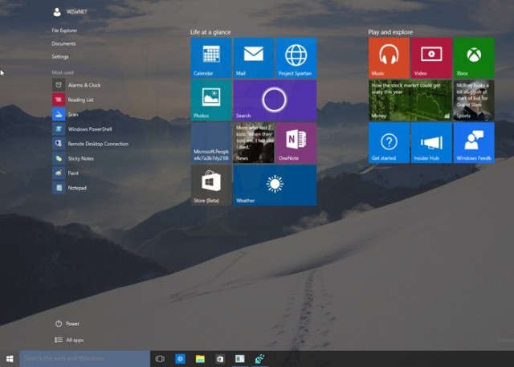The height and width of the screenshot is (367, 514).
Task: Launch Windows PowerShell
Action: point(82,129)
